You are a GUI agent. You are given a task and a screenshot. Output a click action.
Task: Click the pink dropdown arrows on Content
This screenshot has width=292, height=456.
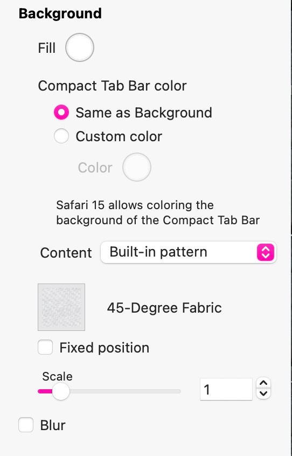(x=266, y=252)
